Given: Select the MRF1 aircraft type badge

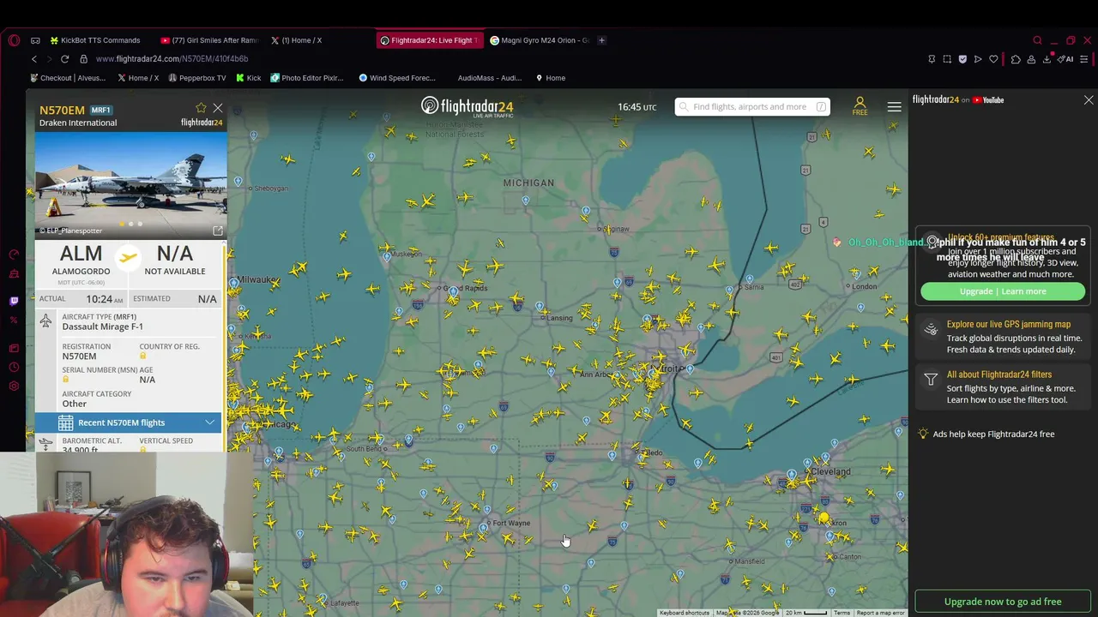Looking at the screenshot, I should click(100, 111).
